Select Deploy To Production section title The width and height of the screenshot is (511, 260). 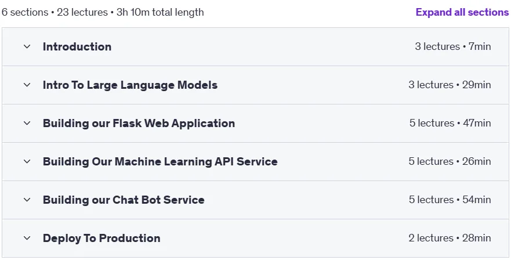tap(102, 238)
